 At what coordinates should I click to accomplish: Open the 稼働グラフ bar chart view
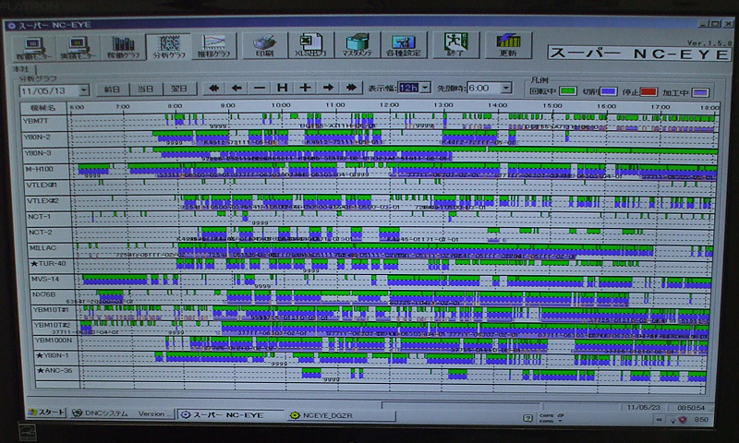coord(124,48)
